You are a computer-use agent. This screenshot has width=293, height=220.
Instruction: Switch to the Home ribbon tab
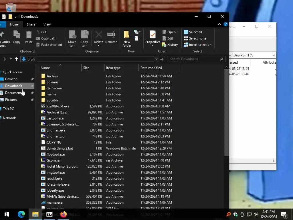14,24
